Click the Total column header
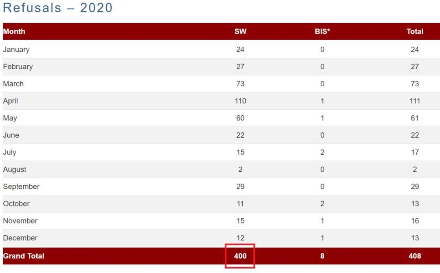The width and height of the screenshot is (440, 273). pos(415,31)
